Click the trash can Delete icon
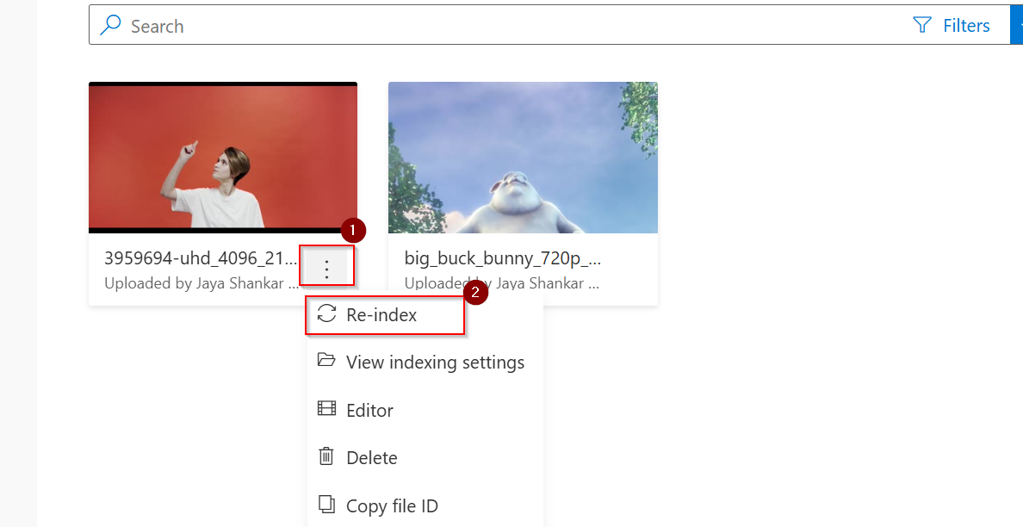Viewport: 1023px width, 527px height. coord(326,456)
